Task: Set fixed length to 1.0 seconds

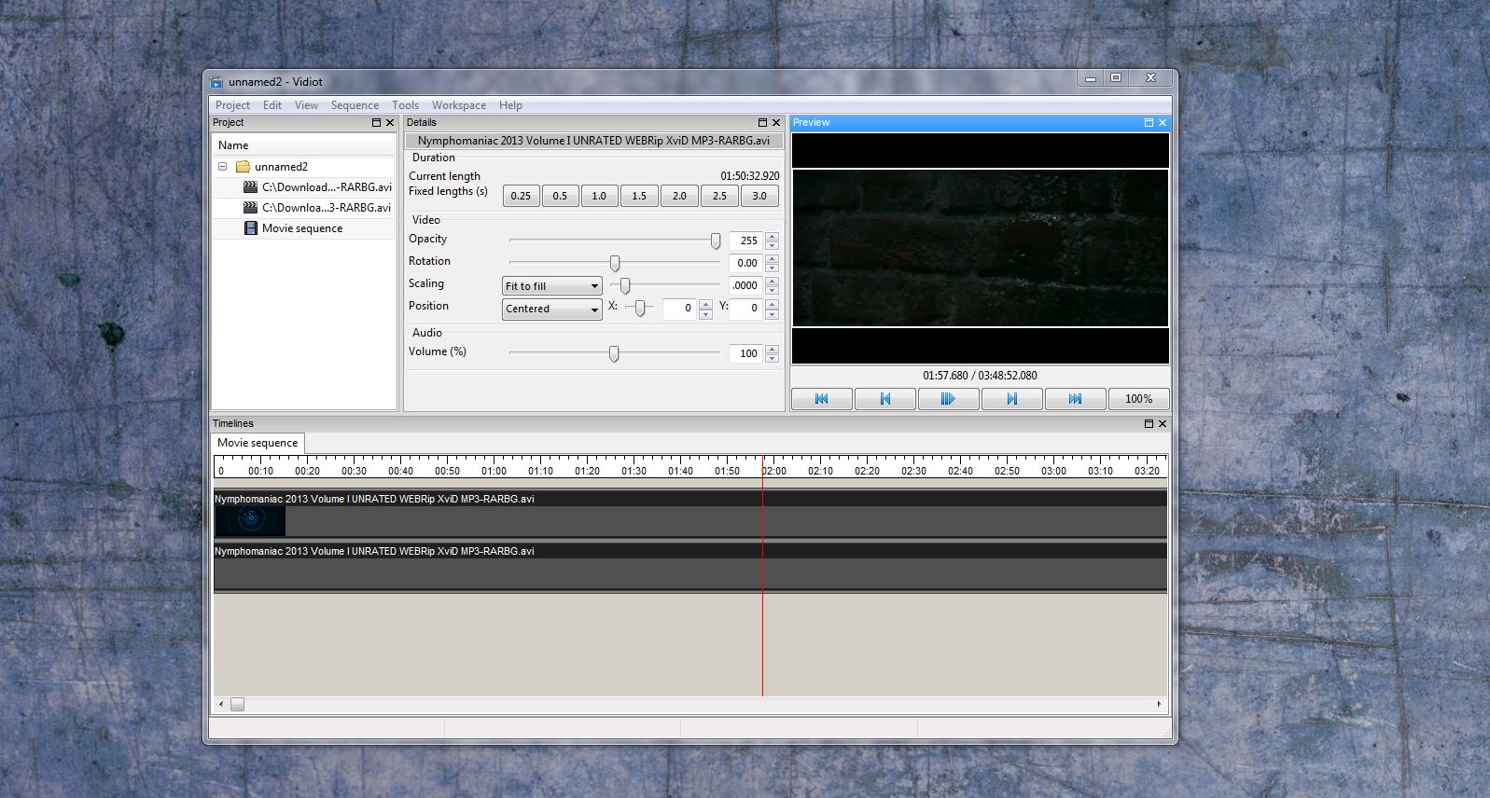Action: pyautogui.click(x=599, y=196)
